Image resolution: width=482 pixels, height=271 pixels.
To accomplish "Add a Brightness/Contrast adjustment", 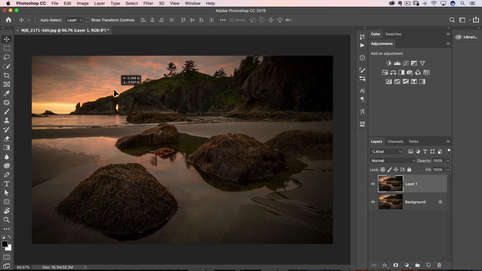I will (x=389, y=63).
